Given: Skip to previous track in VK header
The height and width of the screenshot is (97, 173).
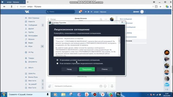Looking at the screenshot, I should point(86,12).
